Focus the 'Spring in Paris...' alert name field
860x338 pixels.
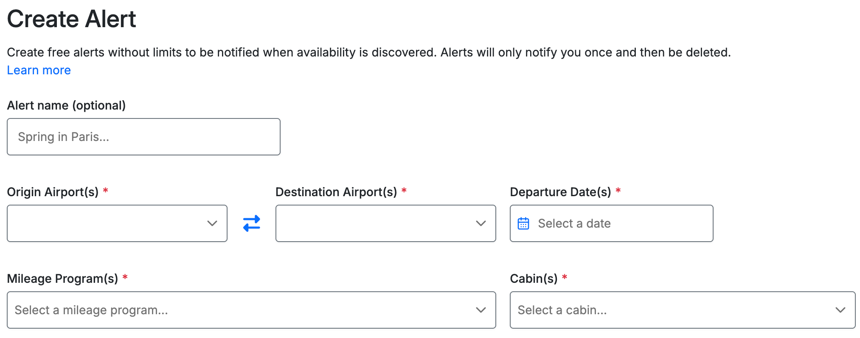143,137
